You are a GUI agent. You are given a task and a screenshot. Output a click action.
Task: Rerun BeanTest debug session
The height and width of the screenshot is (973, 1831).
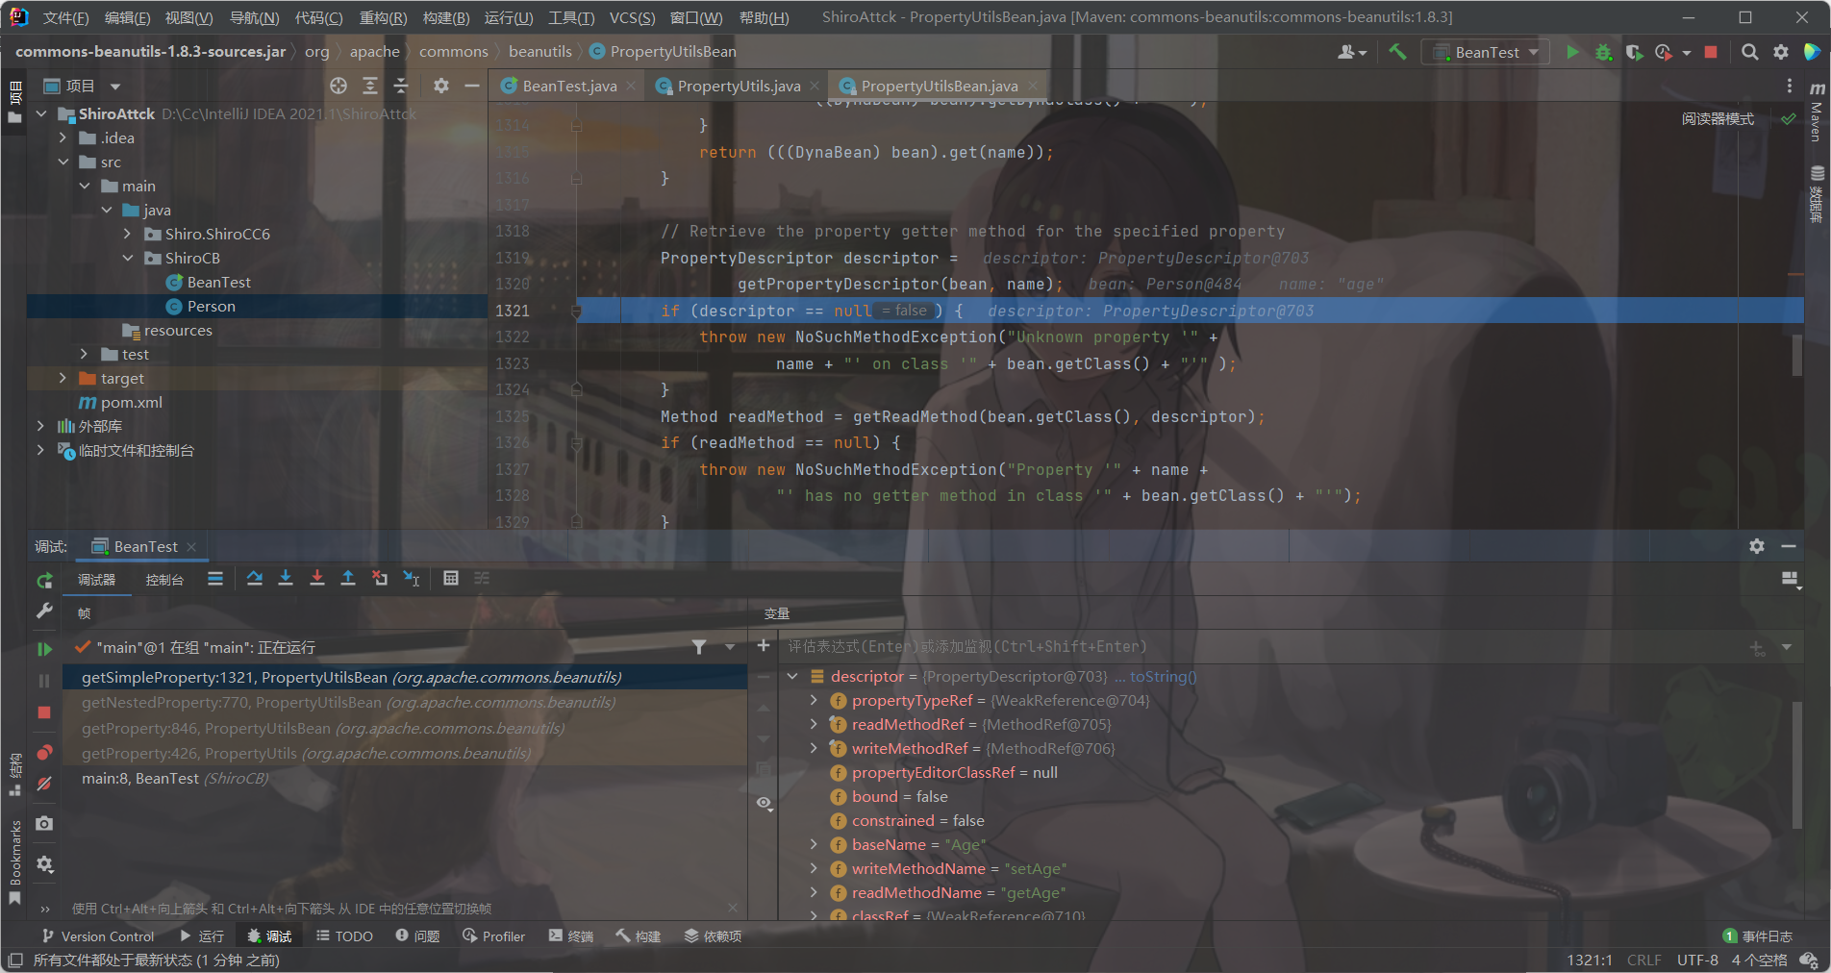(x=44, y=581)
